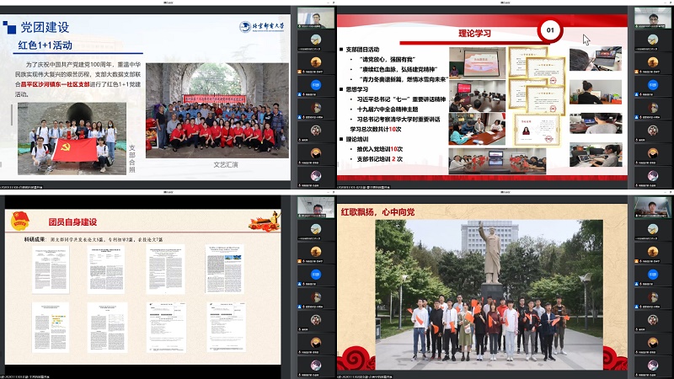This screenshot has height=379, width=674.
Task: Click the 文艺汇演 photo caption
Action: 225,164
